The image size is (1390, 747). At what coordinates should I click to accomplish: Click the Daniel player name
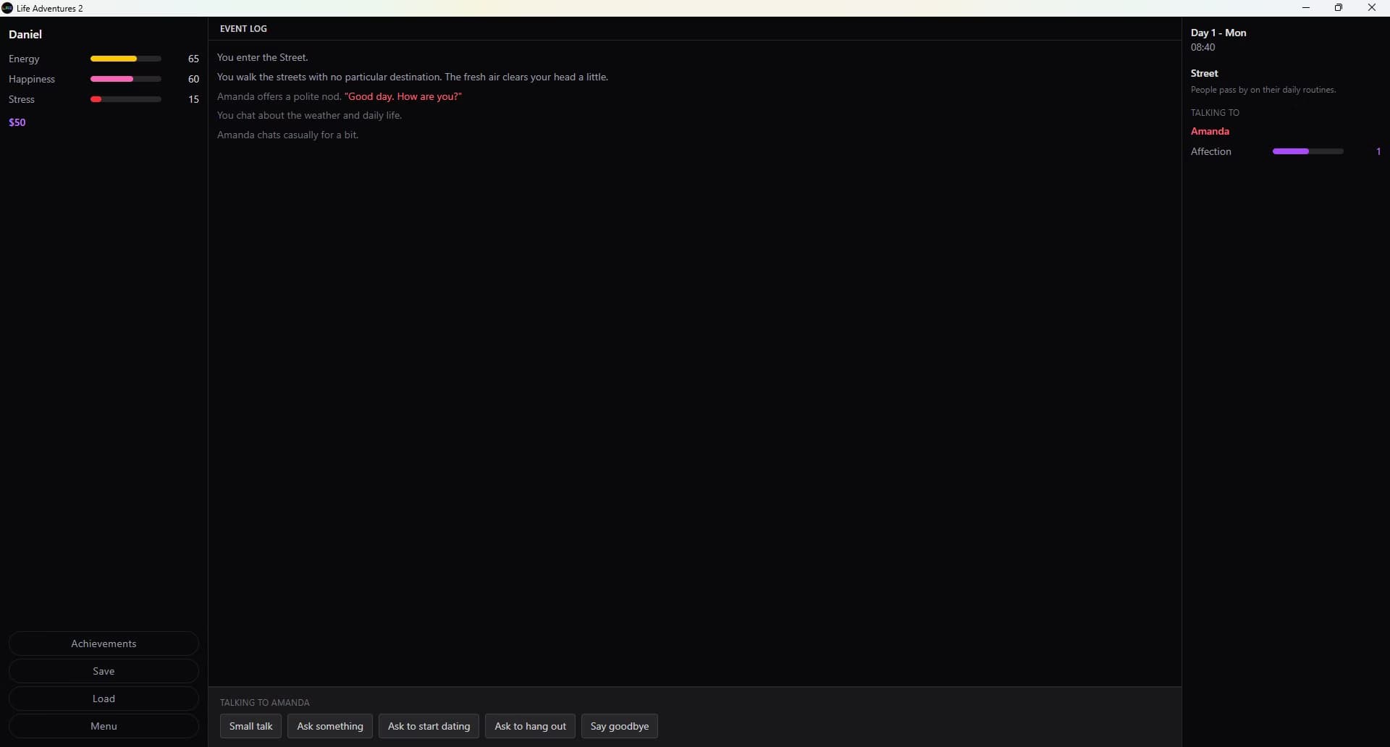click(x=25, y=35)
